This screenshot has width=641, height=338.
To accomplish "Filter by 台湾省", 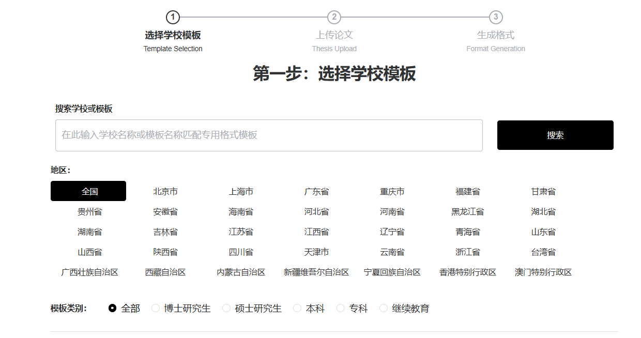I will pos(543,252).
